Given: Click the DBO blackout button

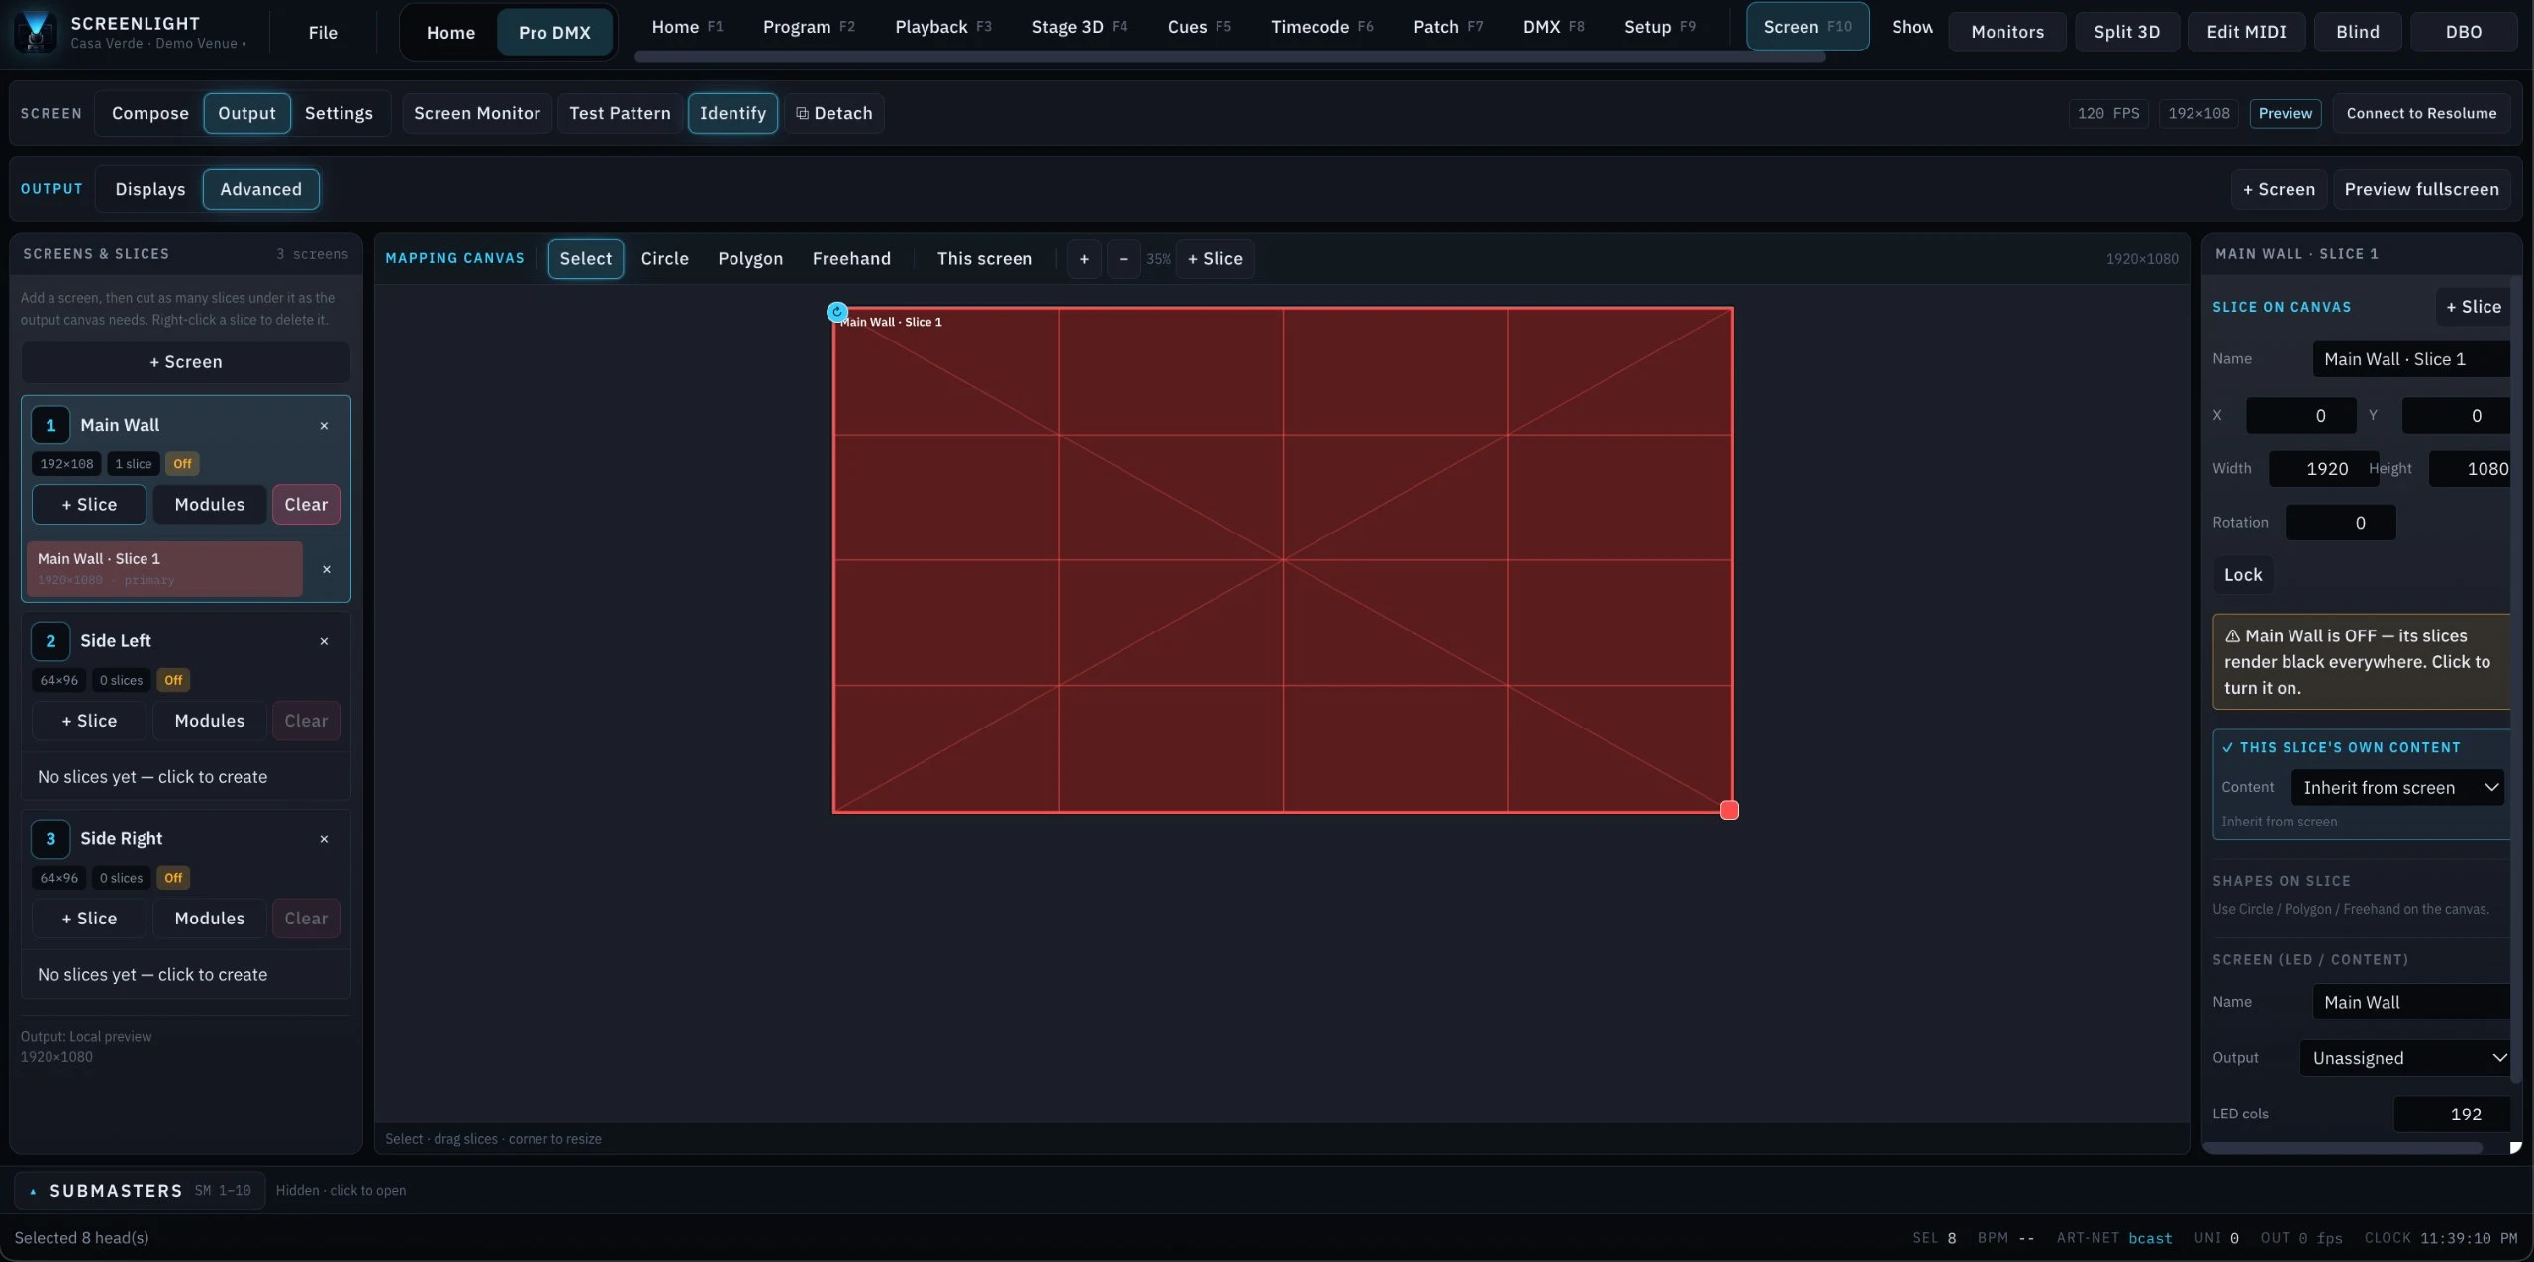Looking at the screenshot, I should tap(2463, 32).
